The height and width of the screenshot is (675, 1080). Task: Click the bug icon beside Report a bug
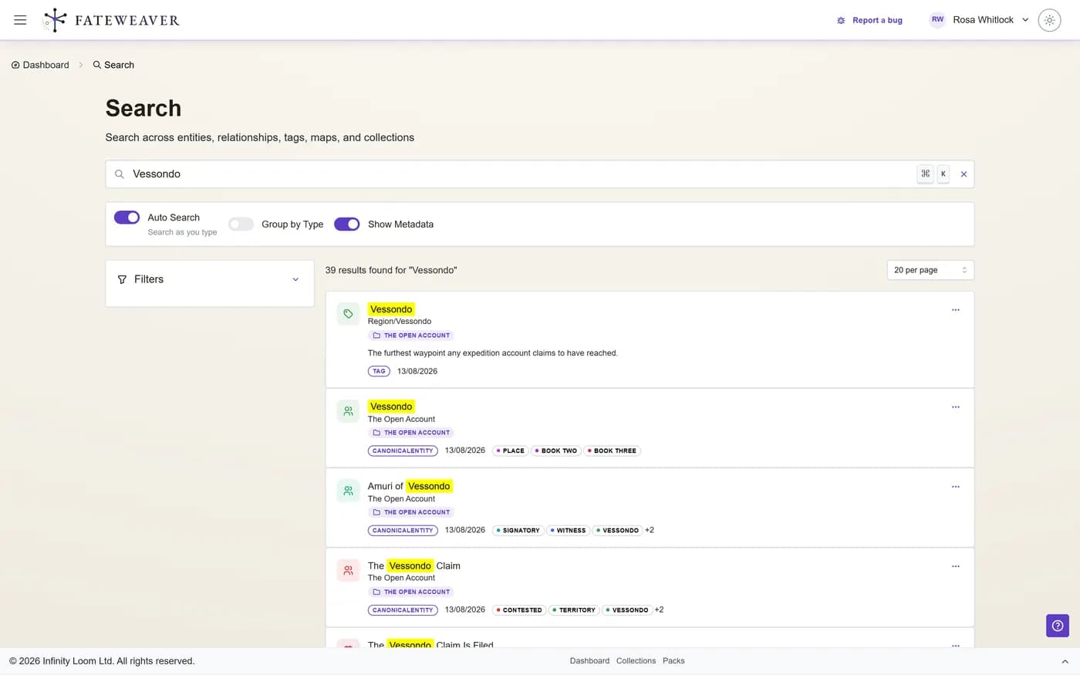point(841,20)
